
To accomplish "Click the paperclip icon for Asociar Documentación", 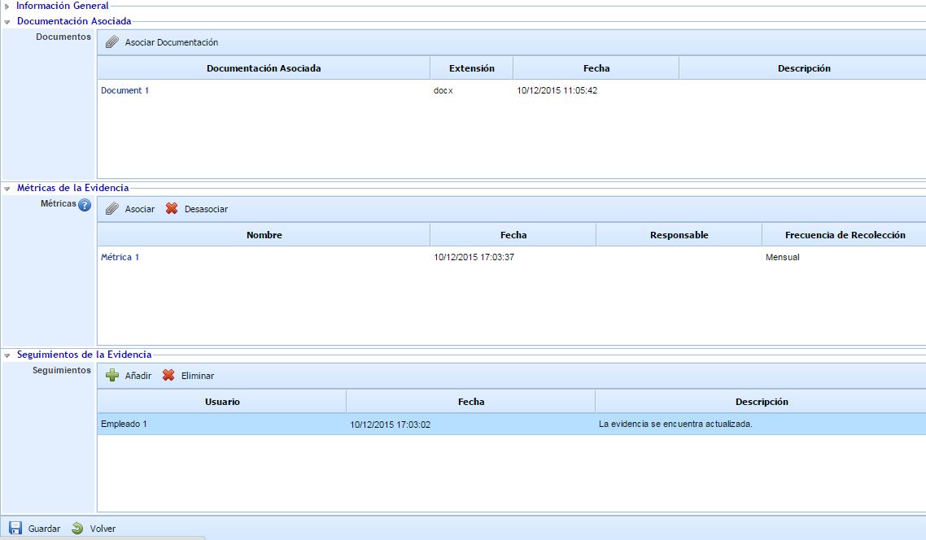I will 112,42.
